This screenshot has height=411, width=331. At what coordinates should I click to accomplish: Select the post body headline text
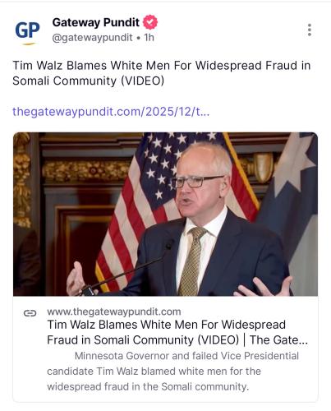[x=162, y=73]
